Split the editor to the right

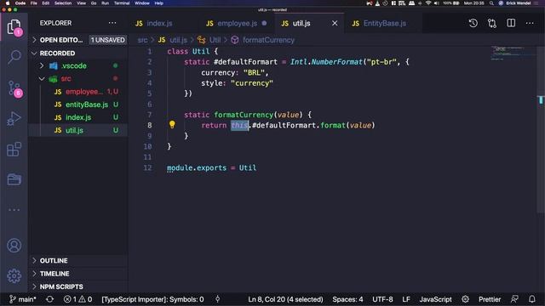coord(511,23)
